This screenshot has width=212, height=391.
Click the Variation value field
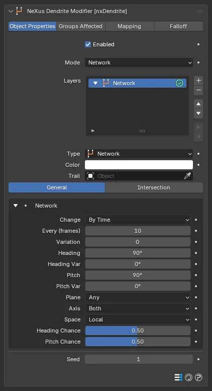click(x=138, y=242)
